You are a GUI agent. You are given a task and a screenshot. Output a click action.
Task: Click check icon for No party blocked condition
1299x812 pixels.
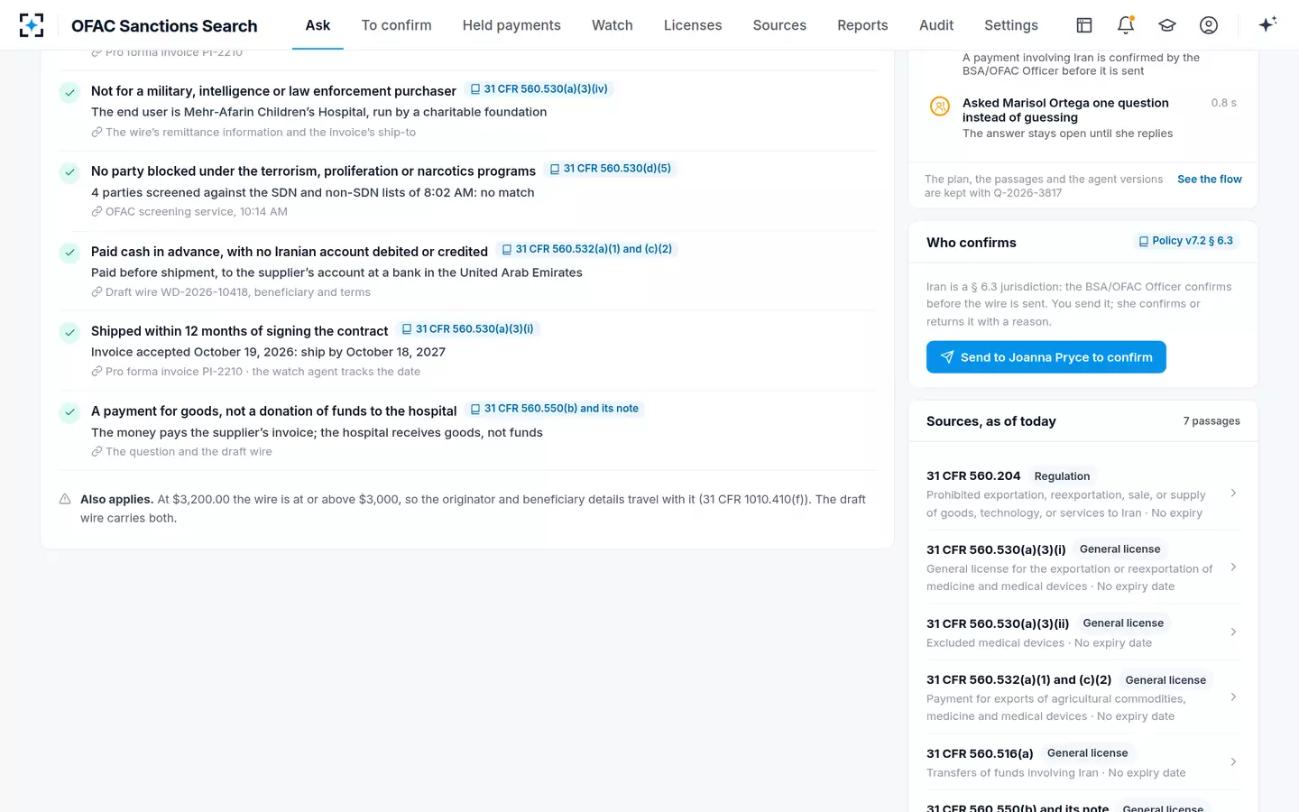[69, 172]
